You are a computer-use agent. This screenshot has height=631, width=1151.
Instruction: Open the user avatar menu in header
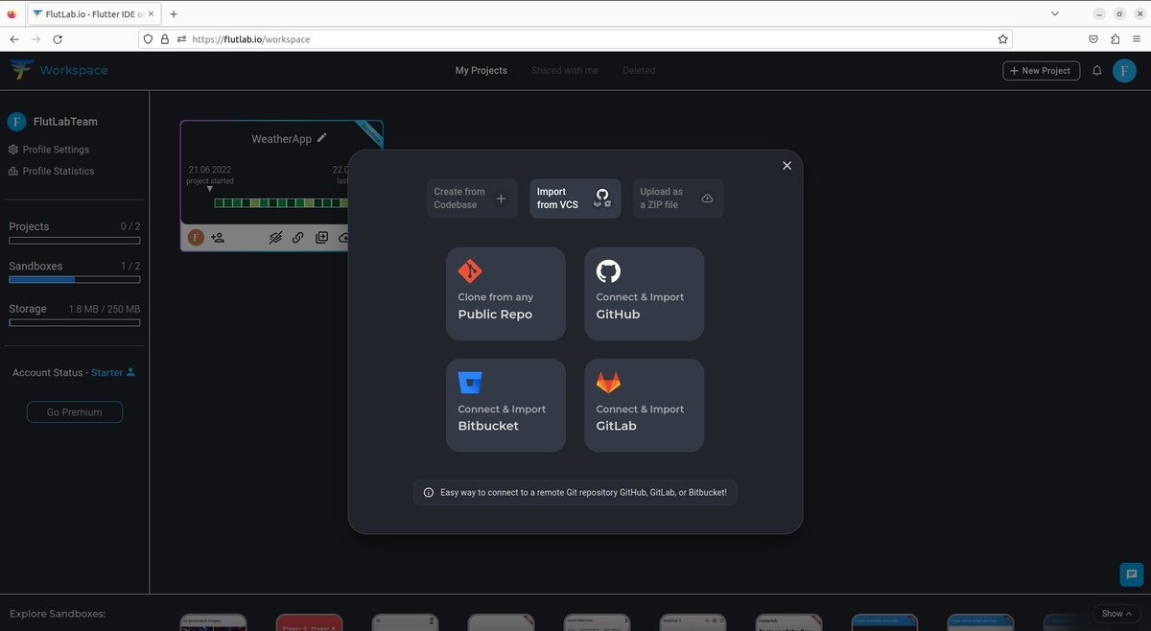tap(1124, 70)
